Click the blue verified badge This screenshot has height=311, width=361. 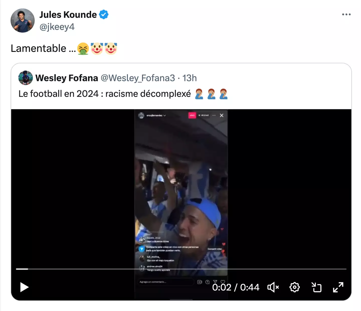pos(104,15)
